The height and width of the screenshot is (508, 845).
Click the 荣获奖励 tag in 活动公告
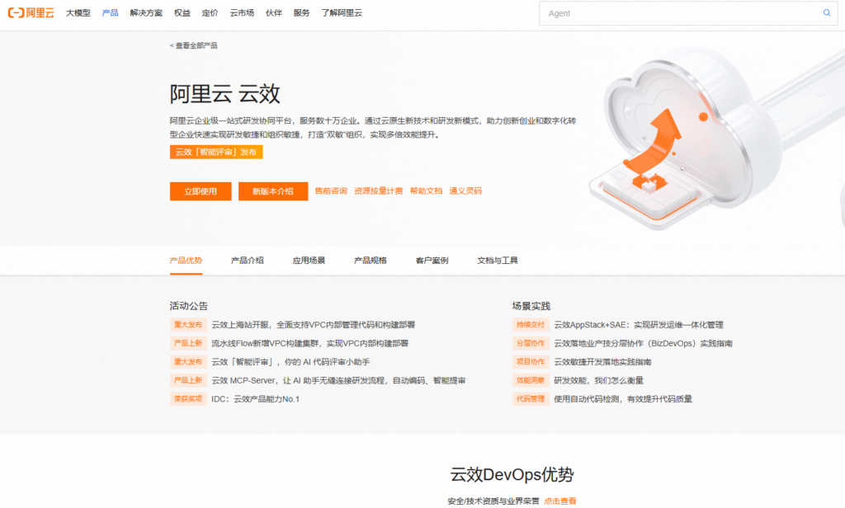188,399
